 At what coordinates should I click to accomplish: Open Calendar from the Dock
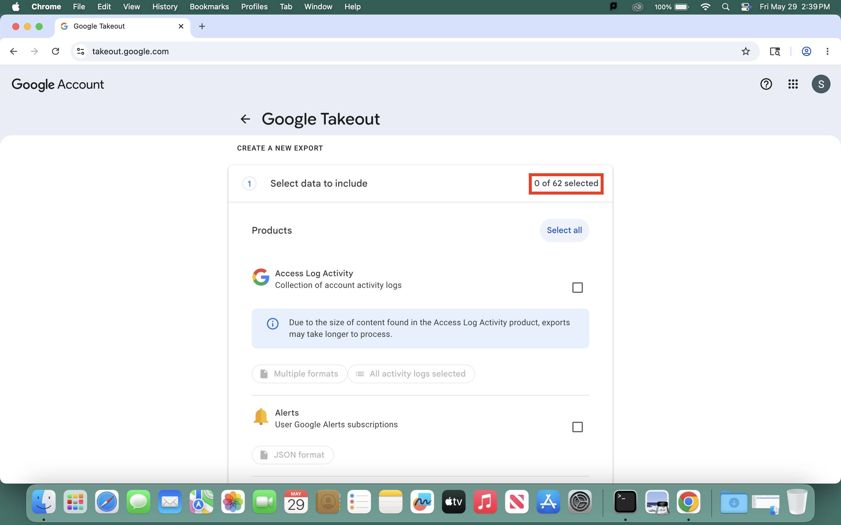pyautogui.click(x=296, y=502)
